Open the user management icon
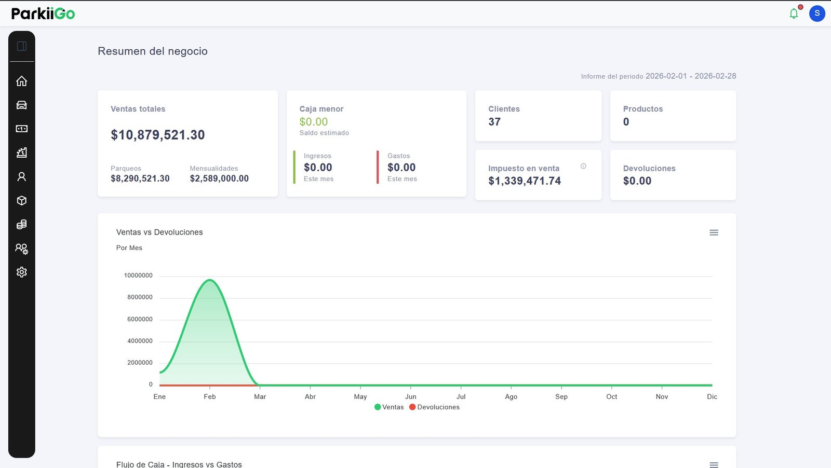831x468 pixels. [x=21, y=249]
